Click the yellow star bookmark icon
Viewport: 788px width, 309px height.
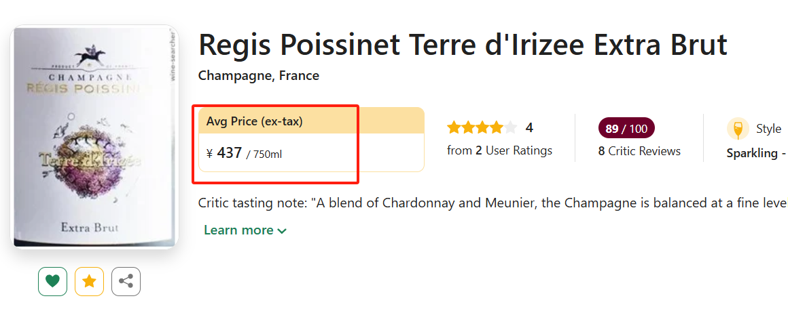89,282
